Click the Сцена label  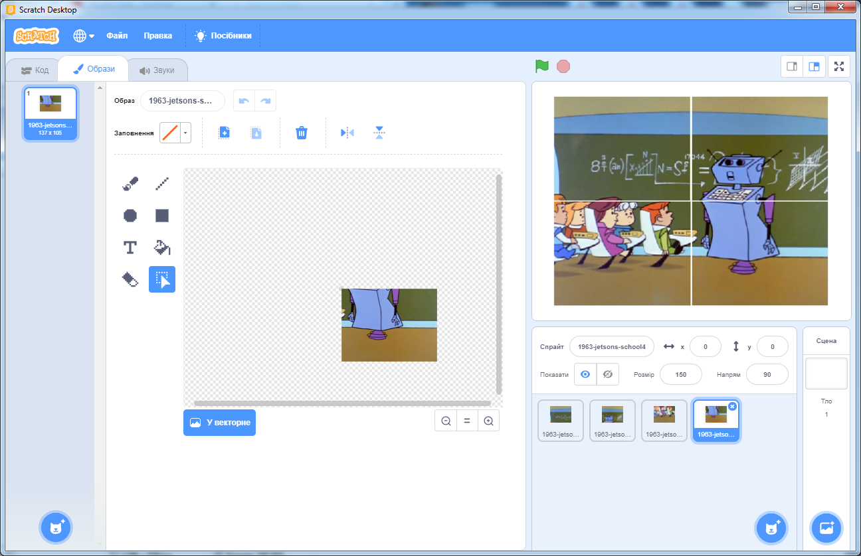coord(826,340)
